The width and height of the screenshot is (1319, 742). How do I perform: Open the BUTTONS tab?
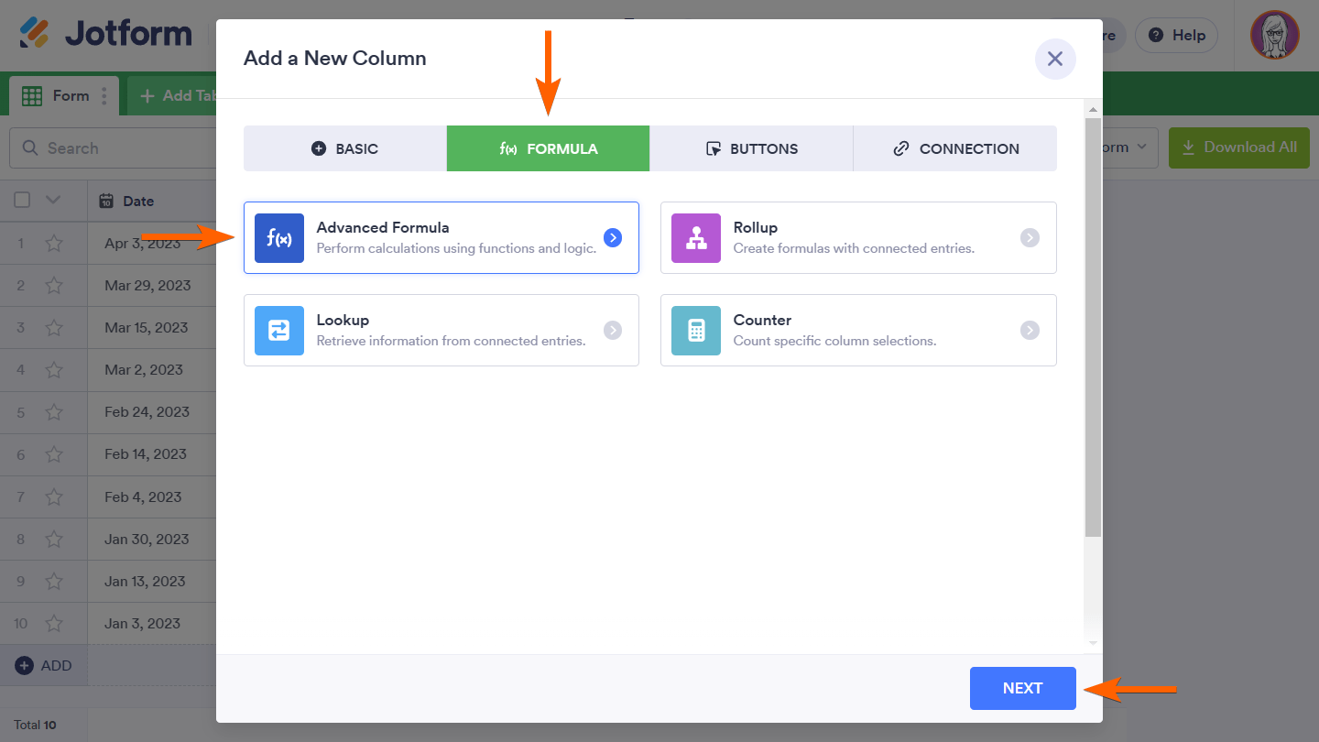click(x=752, y=148)
